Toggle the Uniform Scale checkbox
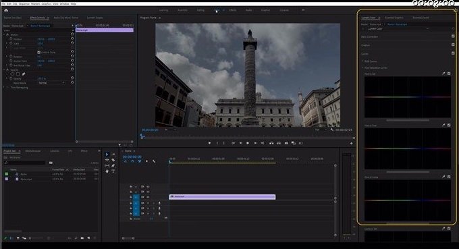The image size is (459, 249). [x=39, y=52]
